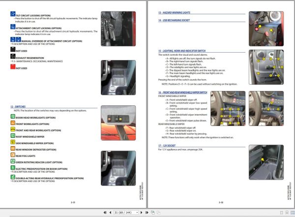Click the lighting switch diagram photo

[x=266, y=67]
